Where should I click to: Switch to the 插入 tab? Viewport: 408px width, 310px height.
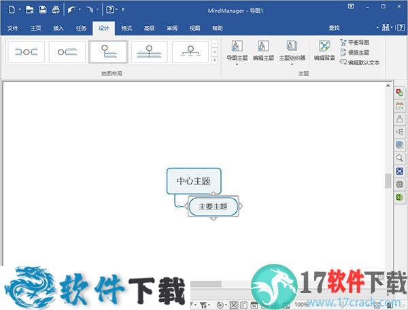[58, 28]
